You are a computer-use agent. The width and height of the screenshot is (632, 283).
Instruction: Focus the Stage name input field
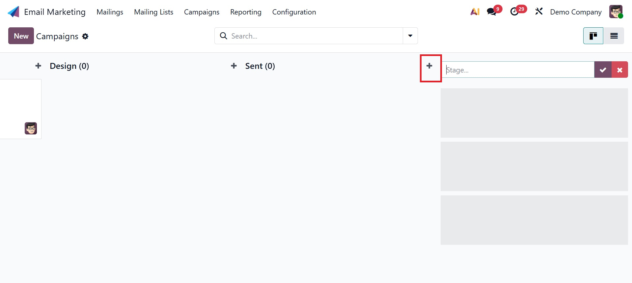pos(518,70)
